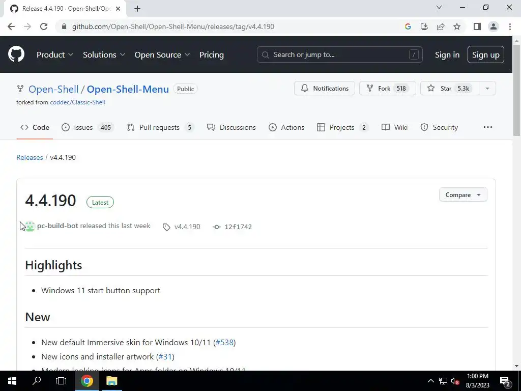
Task: Open issue #31 link
Action: point(165,357)
